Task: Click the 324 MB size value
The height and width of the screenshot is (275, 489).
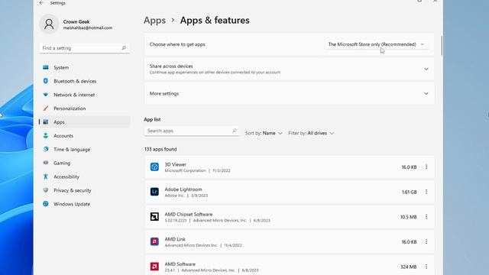Action: [409, 267]
